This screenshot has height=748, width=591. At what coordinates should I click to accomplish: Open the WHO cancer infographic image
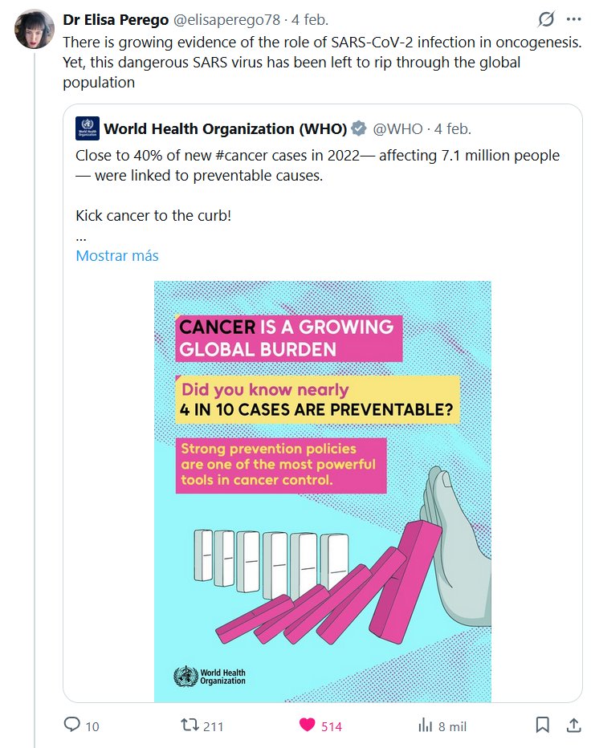322,491
